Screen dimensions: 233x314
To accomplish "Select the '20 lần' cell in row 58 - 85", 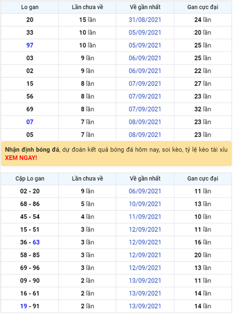I will tap(203, 255).
